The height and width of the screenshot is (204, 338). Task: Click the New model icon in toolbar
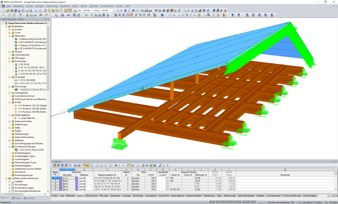click(4, 10)
